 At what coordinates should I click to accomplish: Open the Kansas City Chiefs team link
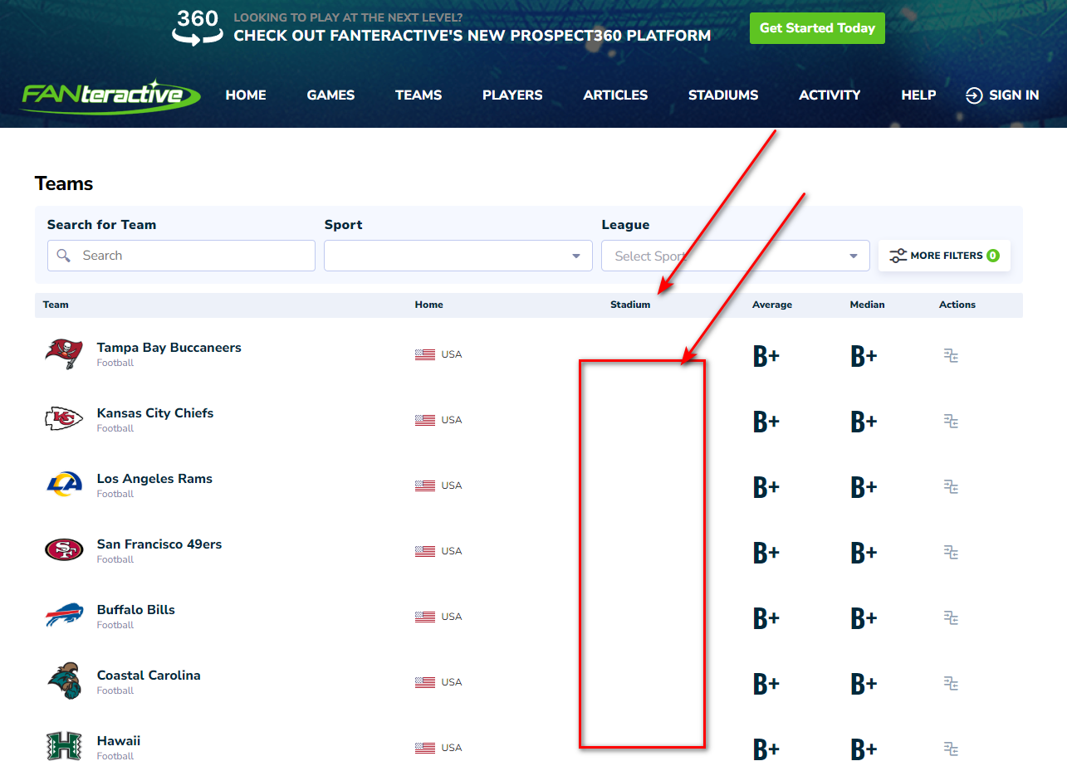(155, 413)
